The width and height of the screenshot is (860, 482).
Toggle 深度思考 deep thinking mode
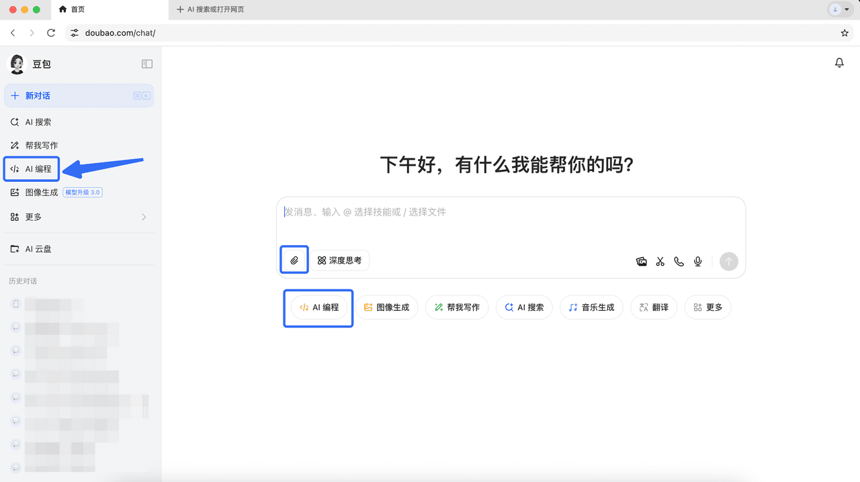339,260
